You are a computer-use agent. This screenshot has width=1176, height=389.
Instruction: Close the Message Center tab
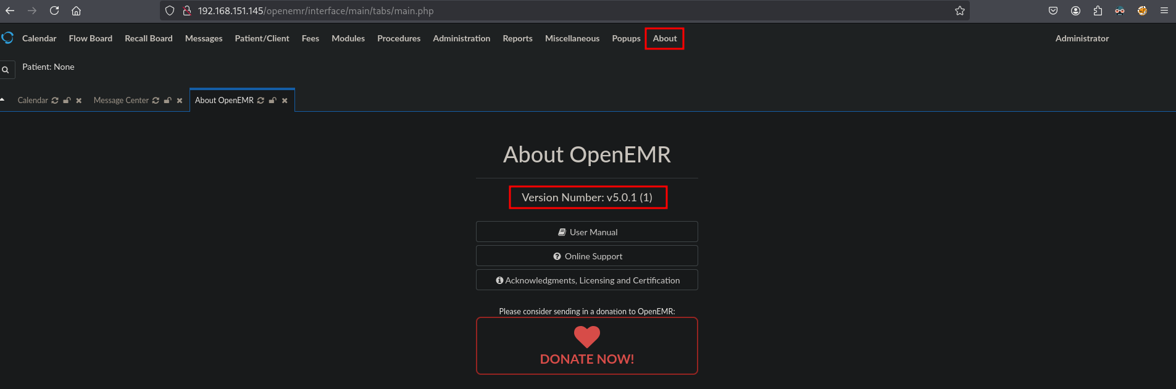(180, 101)
